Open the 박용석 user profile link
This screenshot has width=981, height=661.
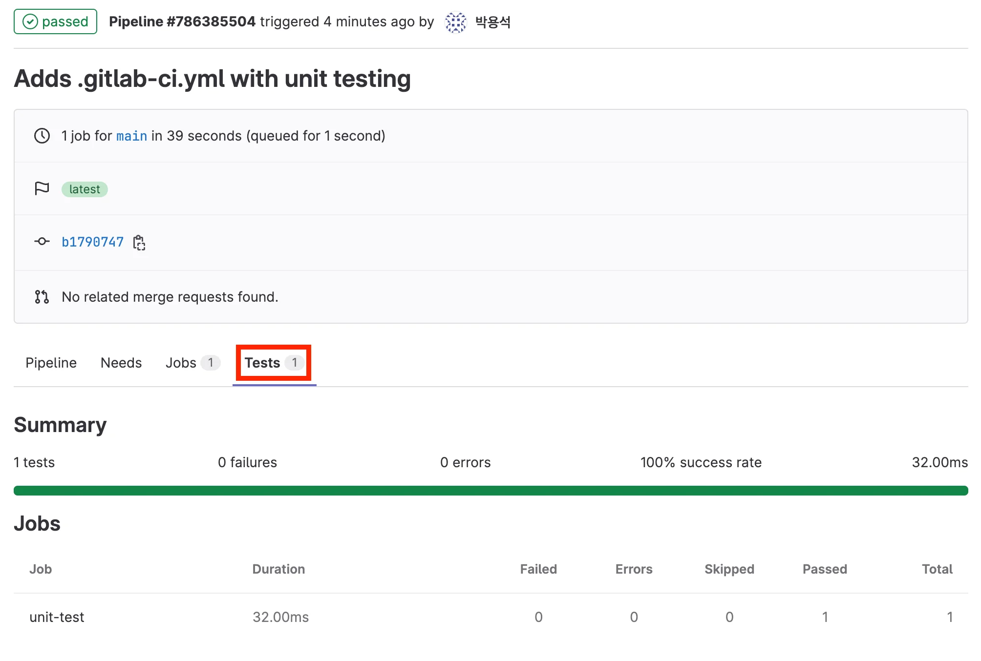pyautogui.click(x=493, y=22)
